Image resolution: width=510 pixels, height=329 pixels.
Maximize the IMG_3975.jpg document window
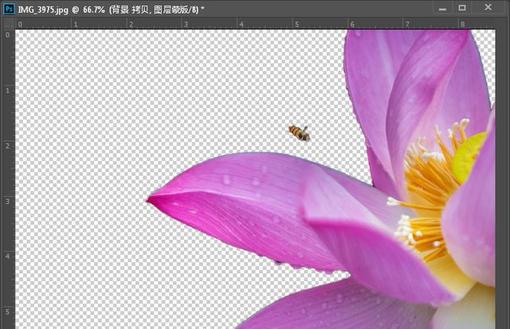point(462,8)
